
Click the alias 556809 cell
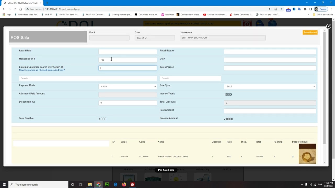(124, 157)
